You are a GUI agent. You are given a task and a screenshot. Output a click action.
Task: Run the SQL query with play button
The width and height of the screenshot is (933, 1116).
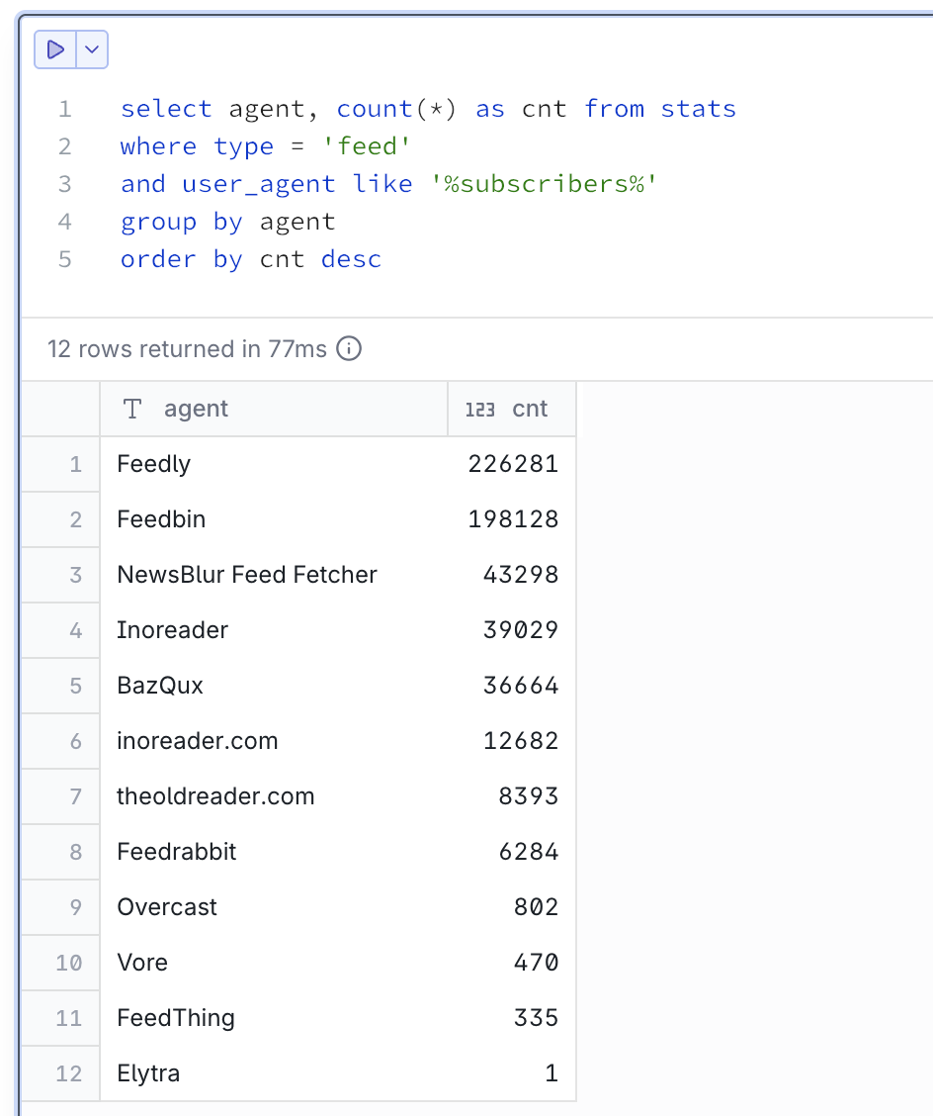click(56, 49)
